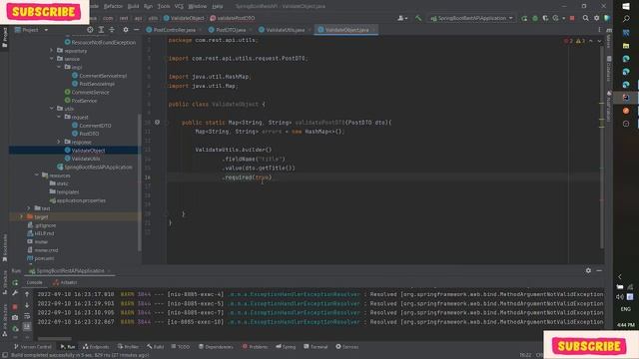This screenshot has height=359, width=639.
Task: Open Windows Start button
Action: click(626, 6)
